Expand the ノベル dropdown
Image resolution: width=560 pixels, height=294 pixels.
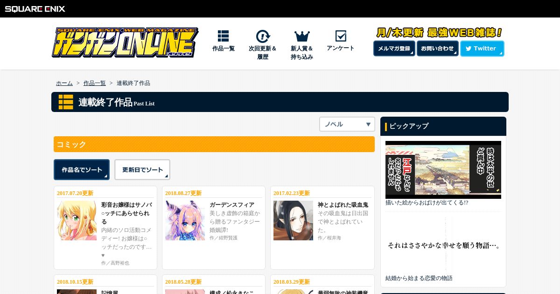347,124
